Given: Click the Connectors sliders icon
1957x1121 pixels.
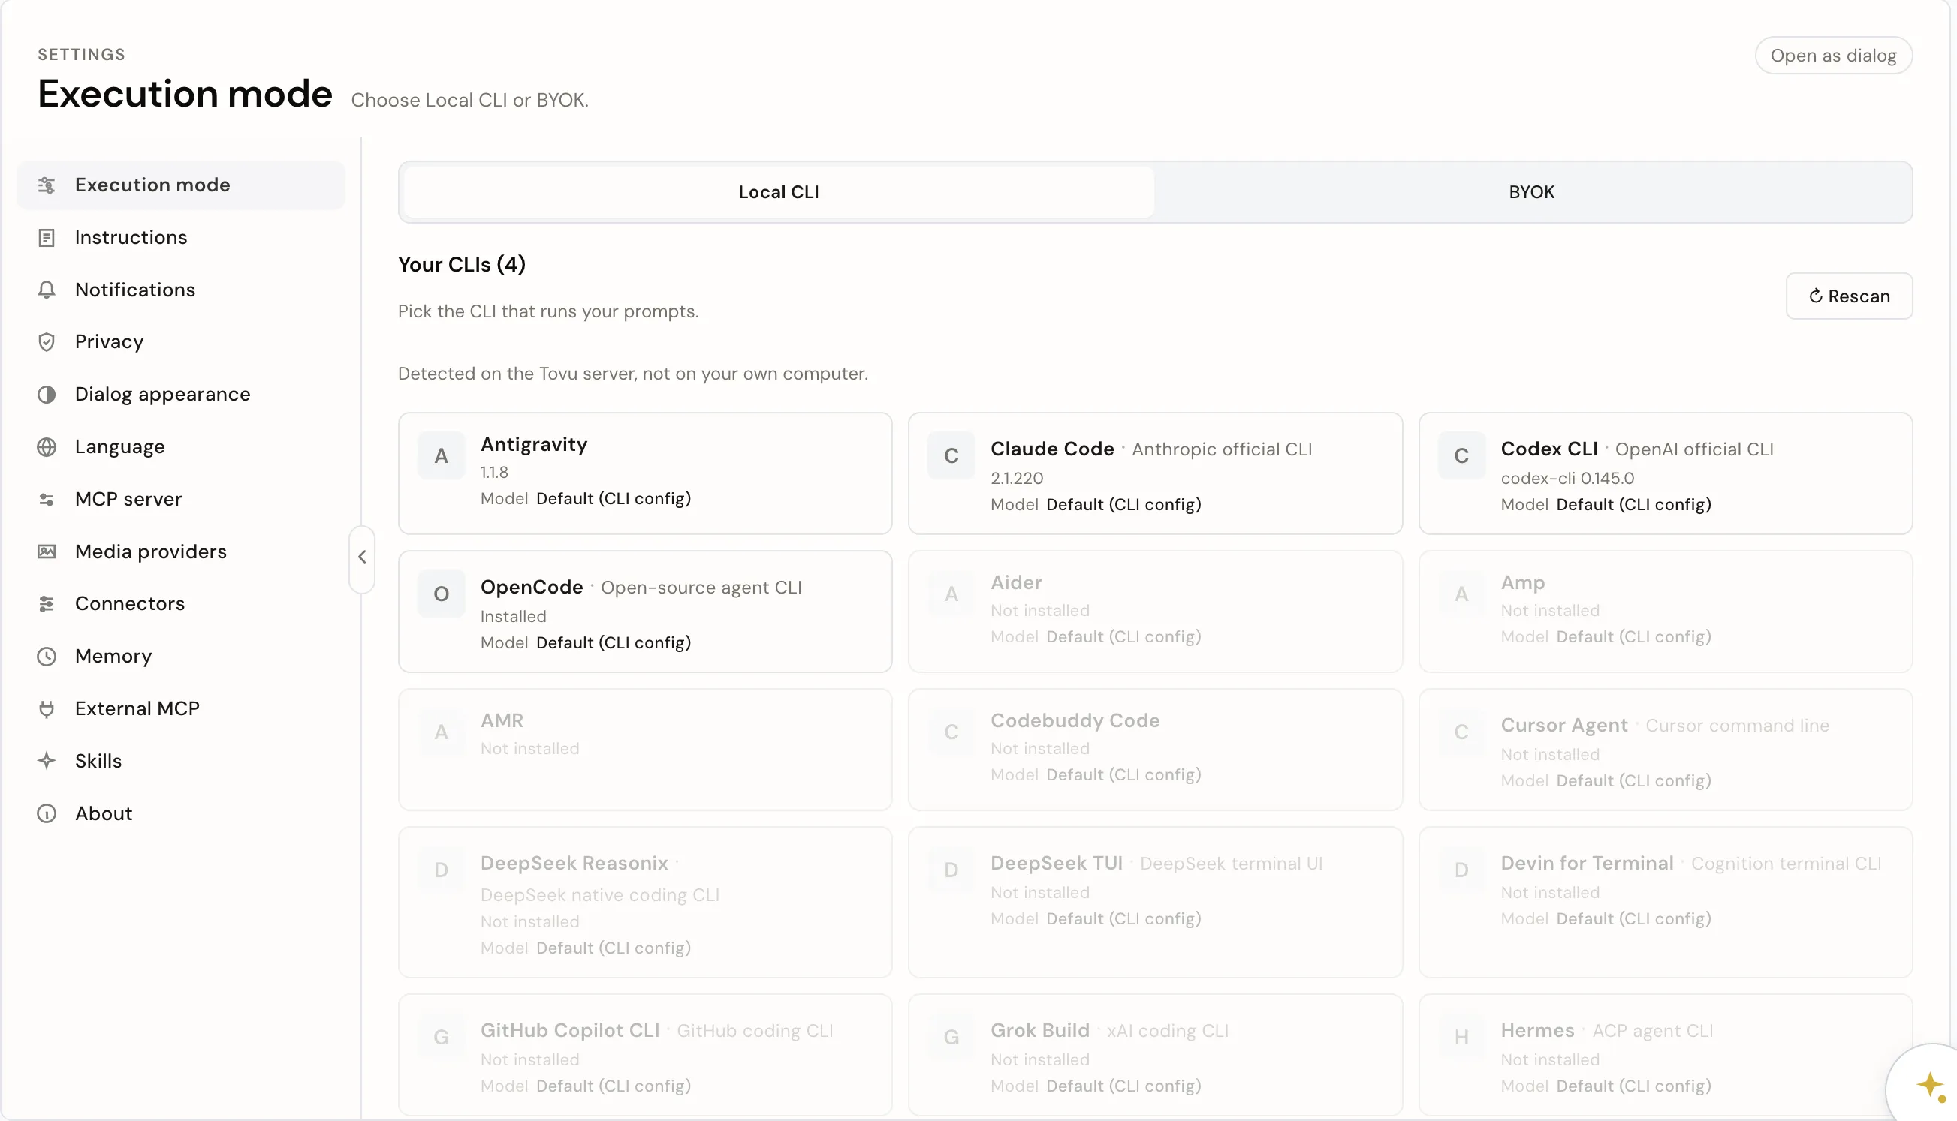Looking at the screenshot, I should 47,603.
